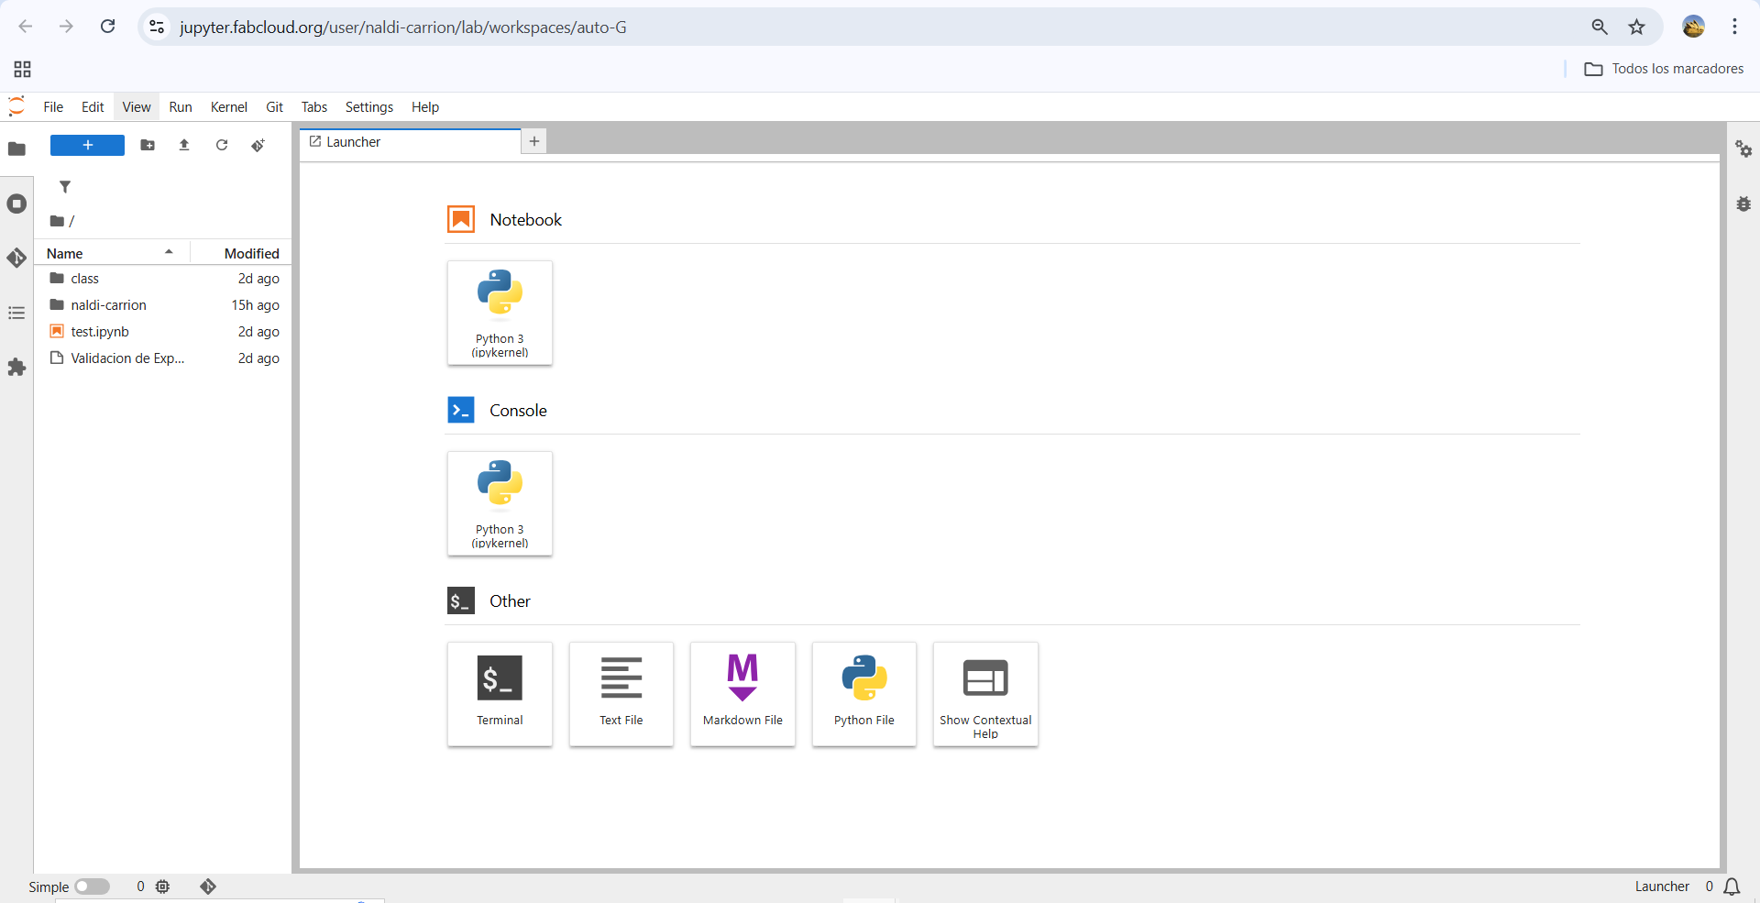Create a new Python 3 notebook

(x=500, y=313)
